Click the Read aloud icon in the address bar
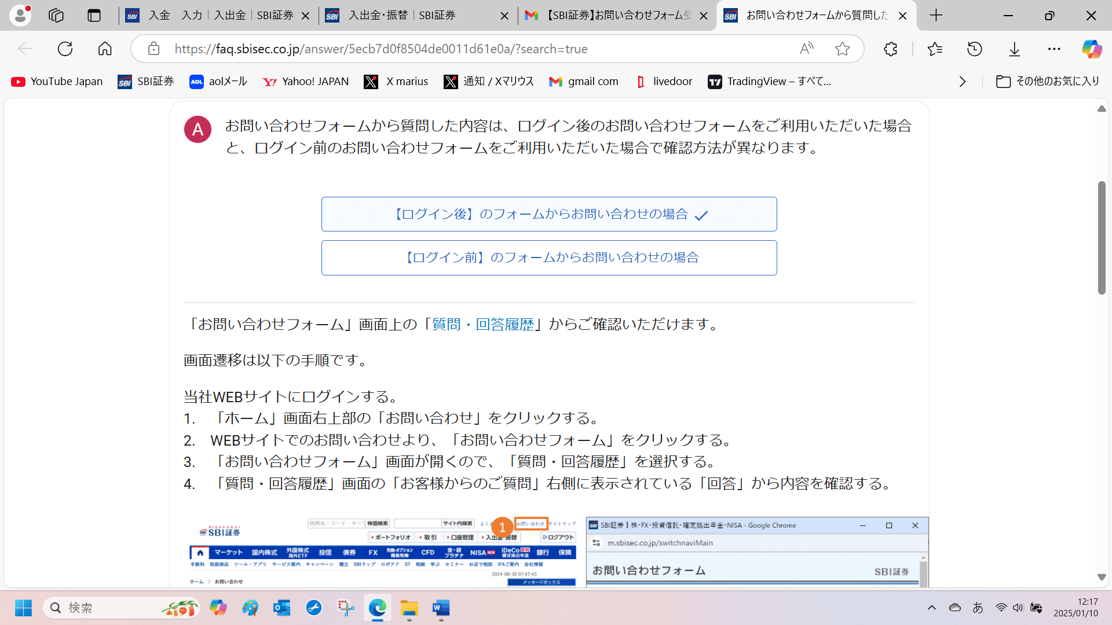This screenshot has height=625, width=1112. tap(807, 49)
